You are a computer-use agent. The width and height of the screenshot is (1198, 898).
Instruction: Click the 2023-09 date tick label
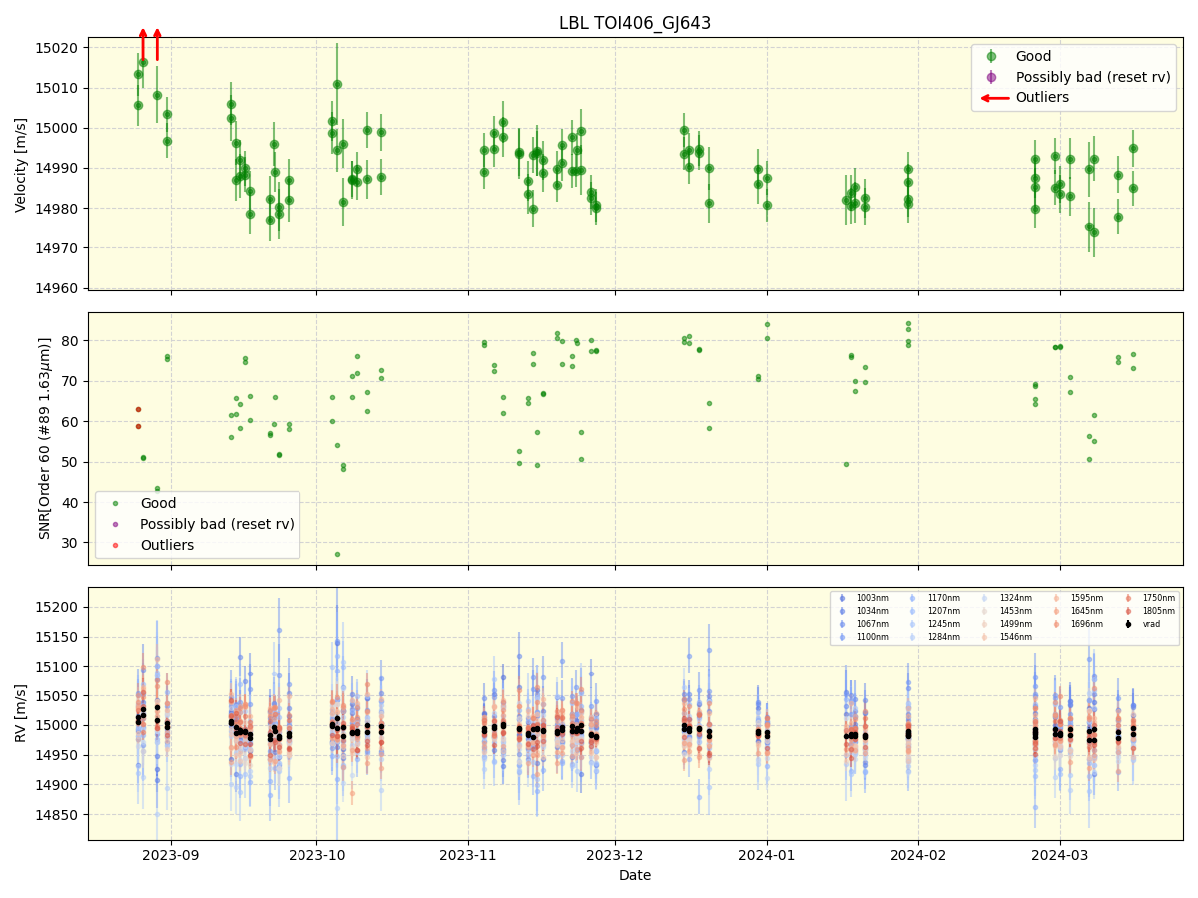(x=171, y=855)
